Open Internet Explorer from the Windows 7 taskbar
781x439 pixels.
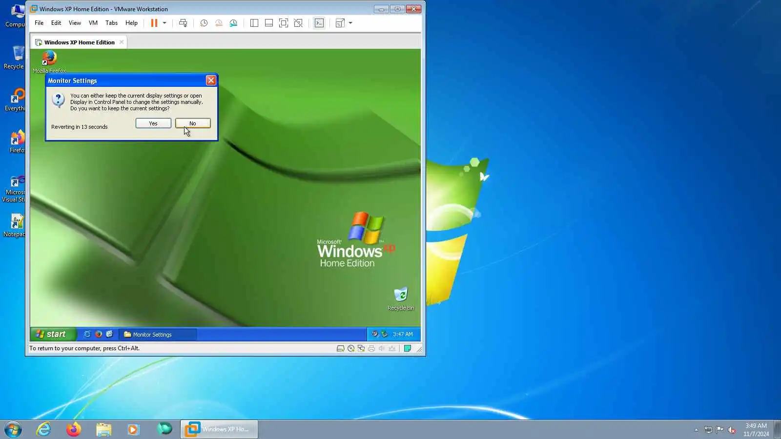(44, 429)
